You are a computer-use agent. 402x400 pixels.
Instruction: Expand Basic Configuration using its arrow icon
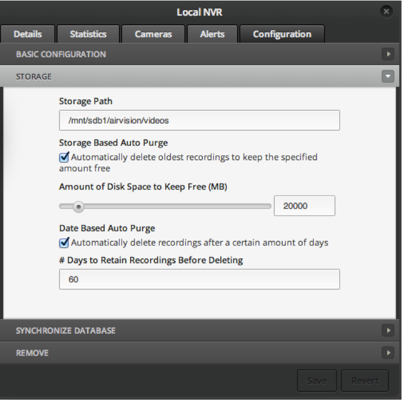[x=387, y=55]
